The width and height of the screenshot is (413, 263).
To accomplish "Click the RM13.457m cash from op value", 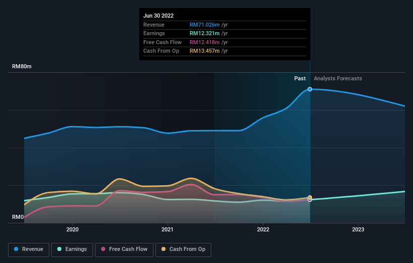I will pyautogui.click(x=205, y=51).
